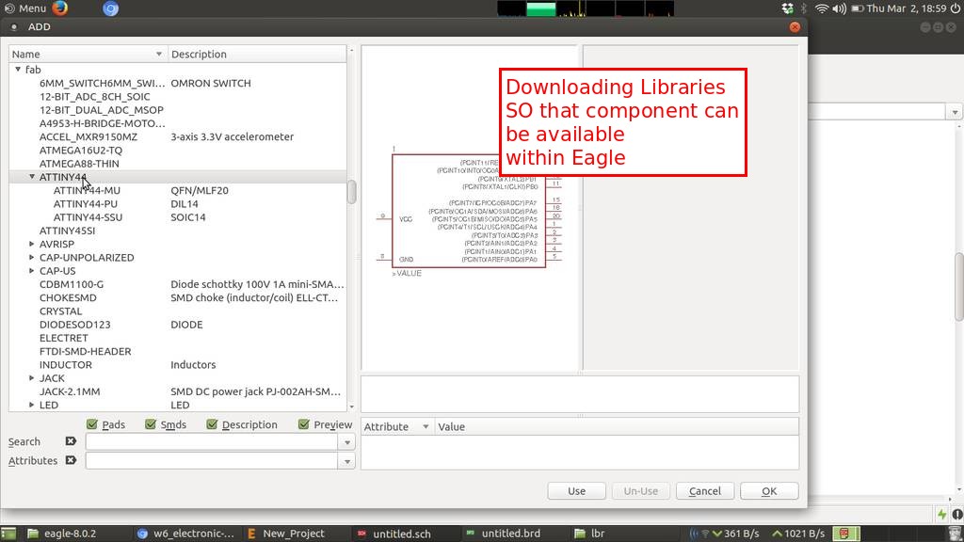The height and width of the screenshot is (542, 964).
Task: Open the Attributes field dropdown
Action: [347, 461]
